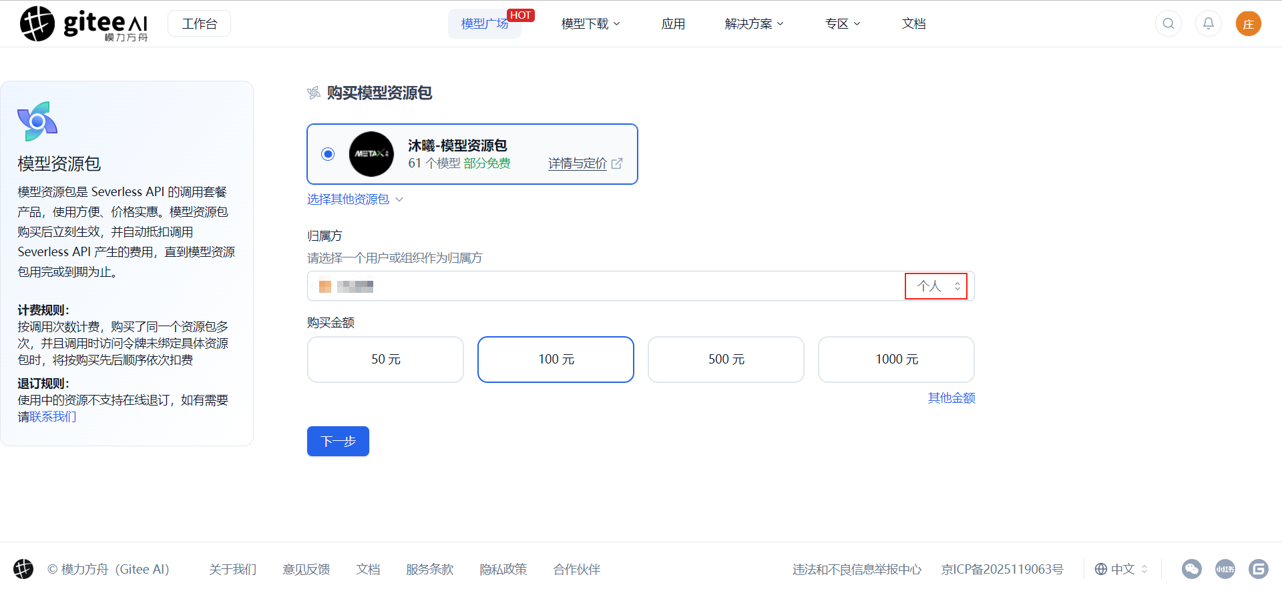This screenshot has width=1282, height=595.
Task: Click the Gitee AI logo
Action: point(83,23)
